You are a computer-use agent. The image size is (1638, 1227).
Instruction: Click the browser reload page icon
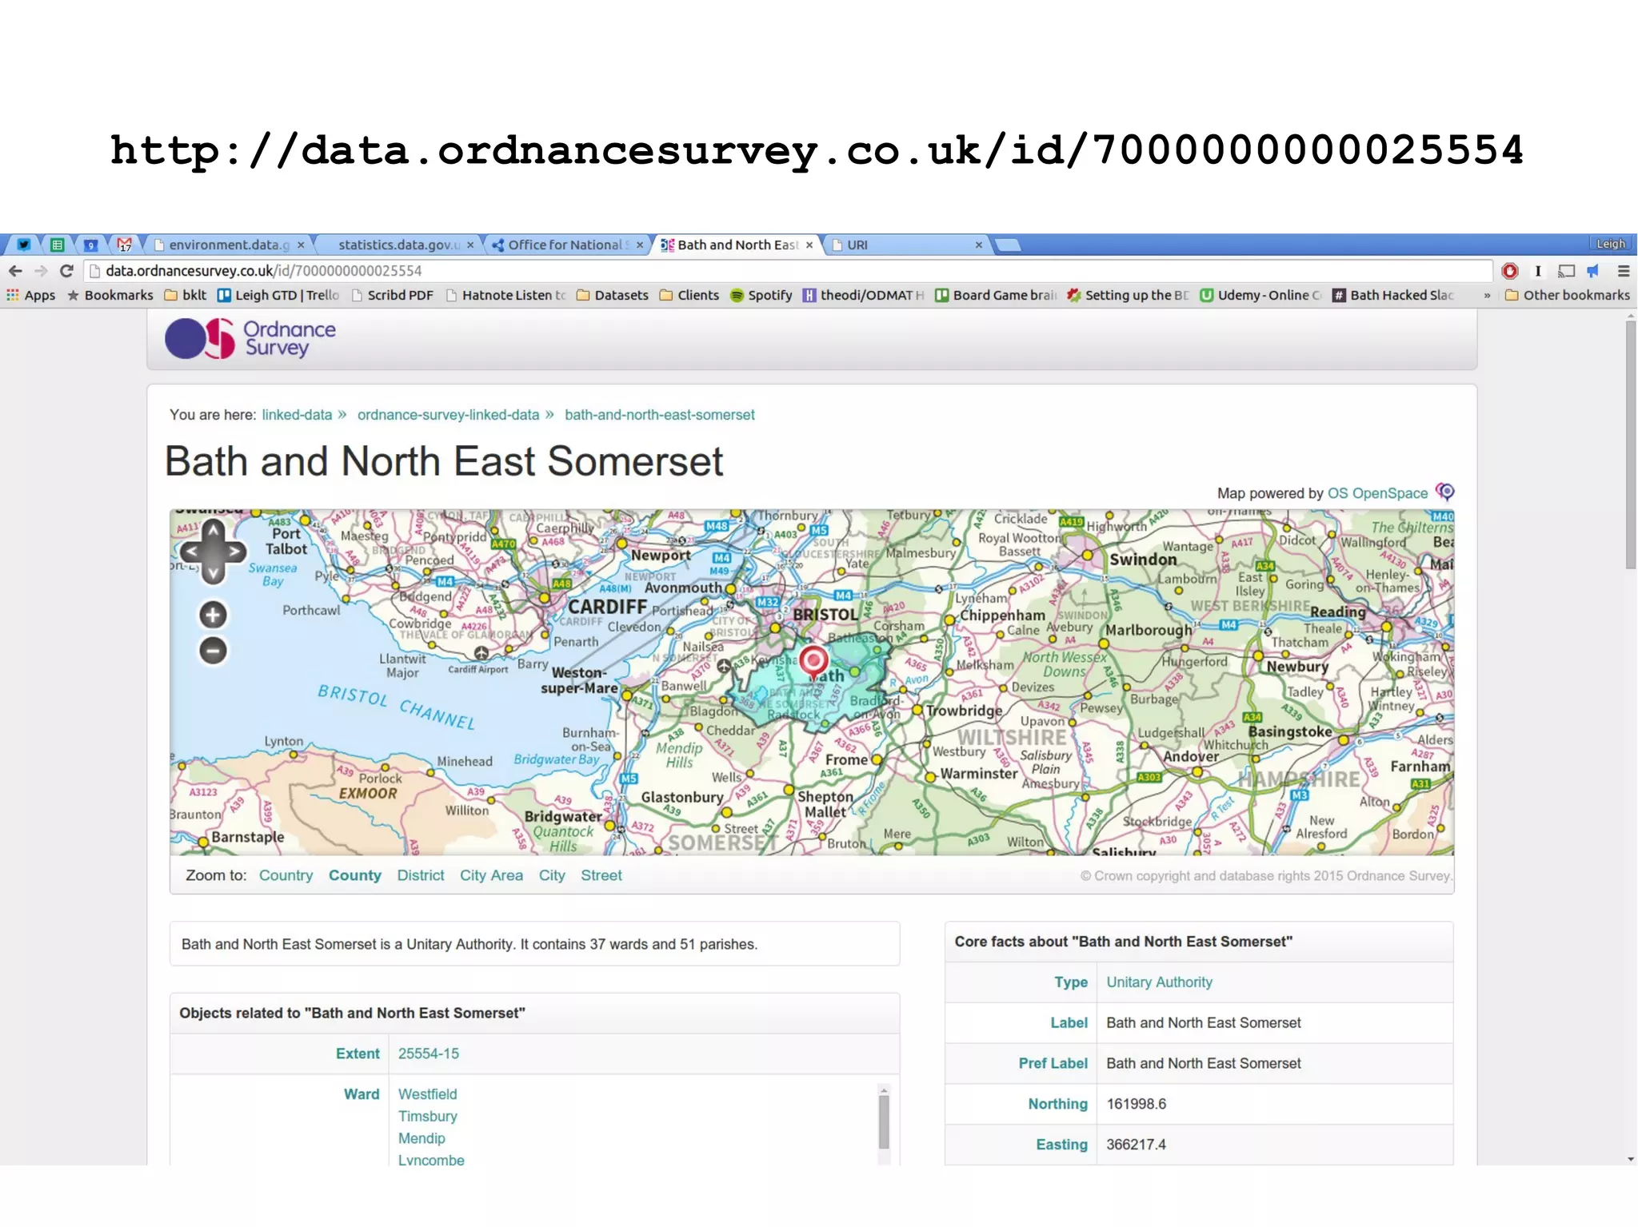[67, 271]
